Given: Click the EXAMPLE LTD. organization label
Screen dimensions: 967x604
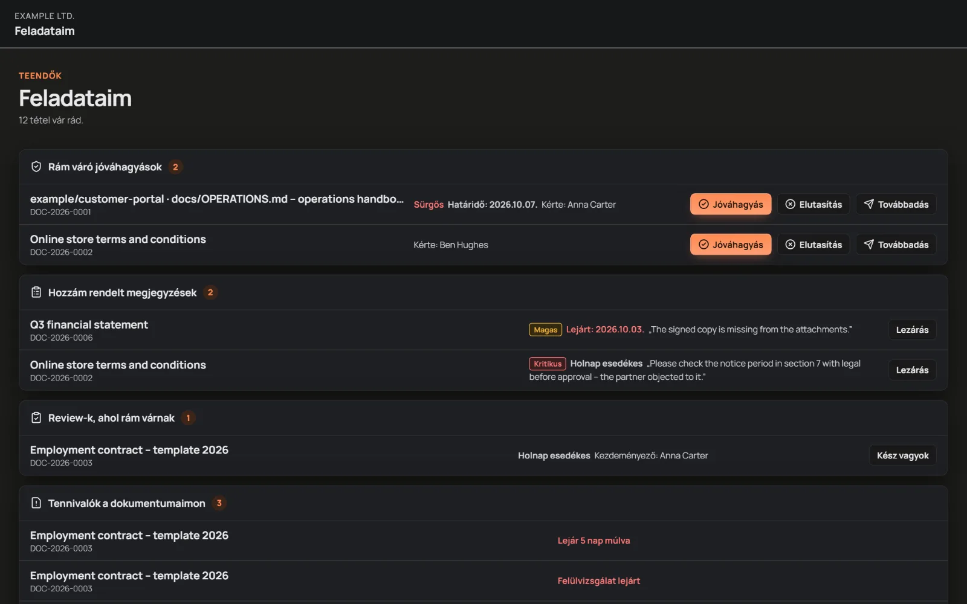Looking at the screenshot, I should tap(44, 16).
